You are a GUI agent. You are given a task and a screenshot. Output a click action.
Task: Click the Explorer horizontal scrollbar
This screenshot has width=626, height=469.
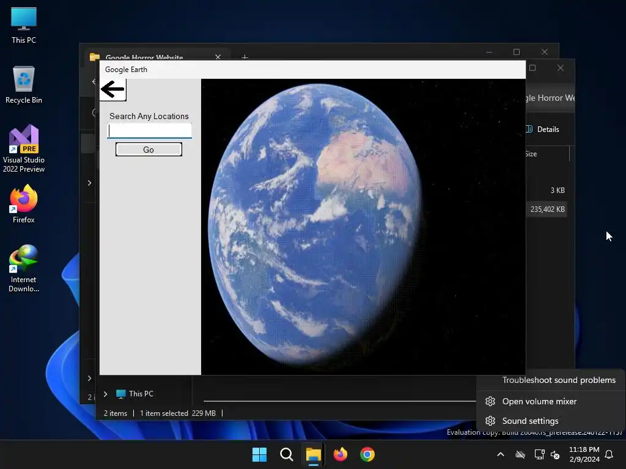[x=339, y=401]
